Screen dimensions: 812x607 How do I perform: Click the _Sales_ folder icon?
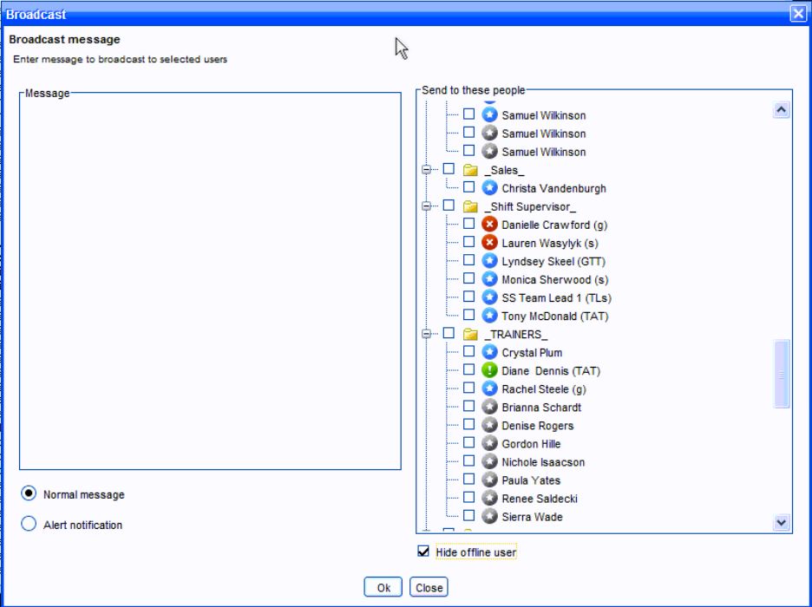click(470, 170)
